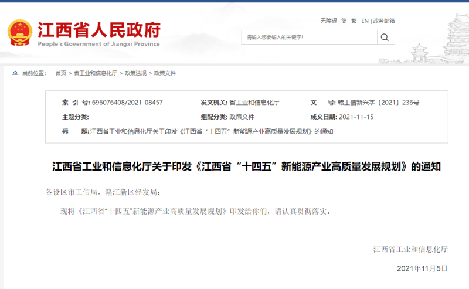
Task: Click the 江西省人民政府 site title
Action: (x=98, y=29)
